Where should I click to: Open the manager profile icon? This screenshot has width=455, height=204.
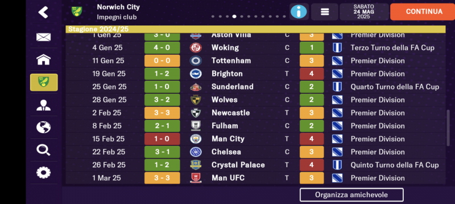[44, 105]
